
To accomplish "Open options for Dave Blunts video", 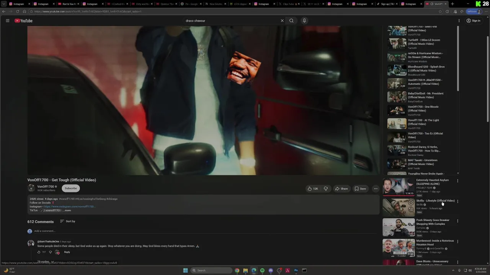I will click(457, 262).
